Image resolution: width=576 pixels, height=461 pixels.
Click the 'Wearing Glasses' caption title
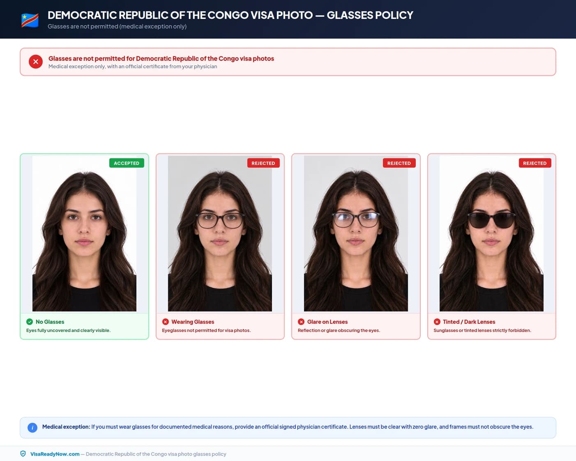(x=193, y=322)
